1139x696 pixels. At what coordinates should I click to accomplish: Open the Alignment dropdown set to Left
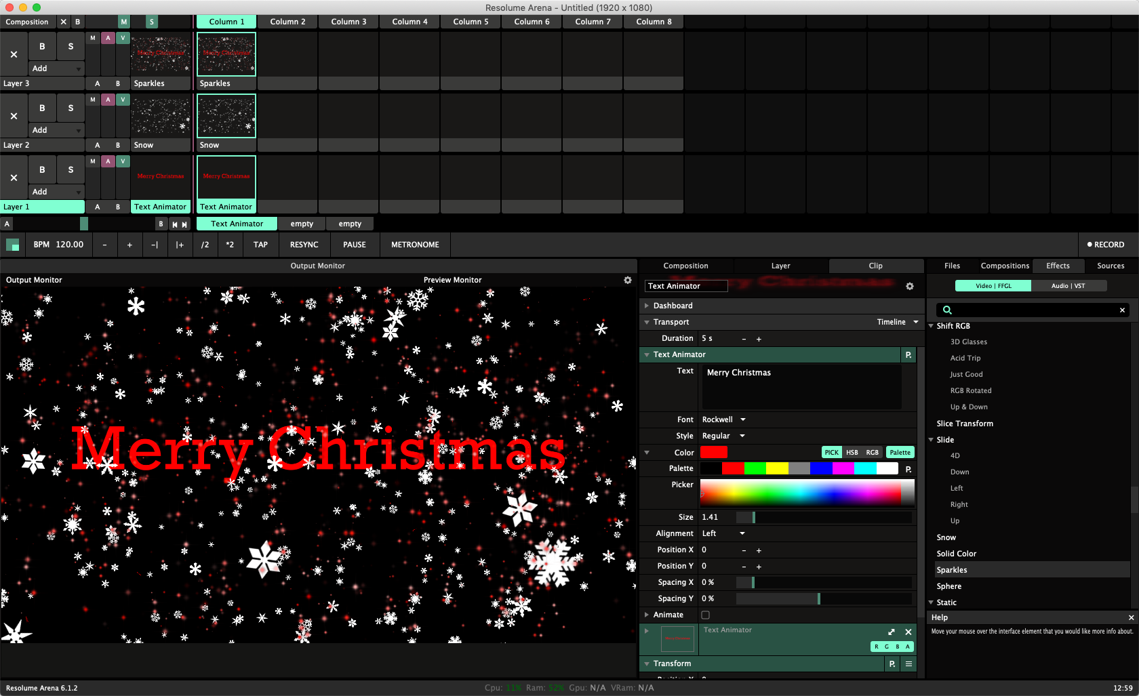(x=723, y=533)
